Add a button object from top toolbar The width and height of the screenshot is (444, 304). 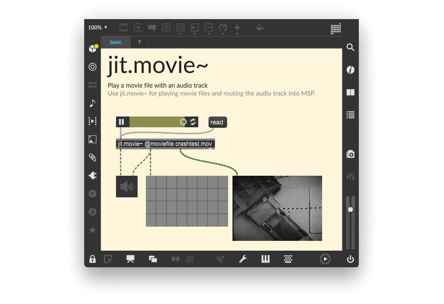(x=180, y=28)
